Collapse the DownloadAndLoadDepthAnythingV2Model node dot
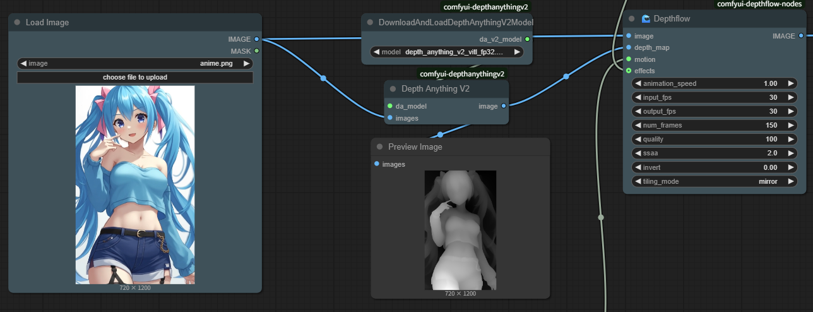813x312 pixels. (x=370, y=22)
